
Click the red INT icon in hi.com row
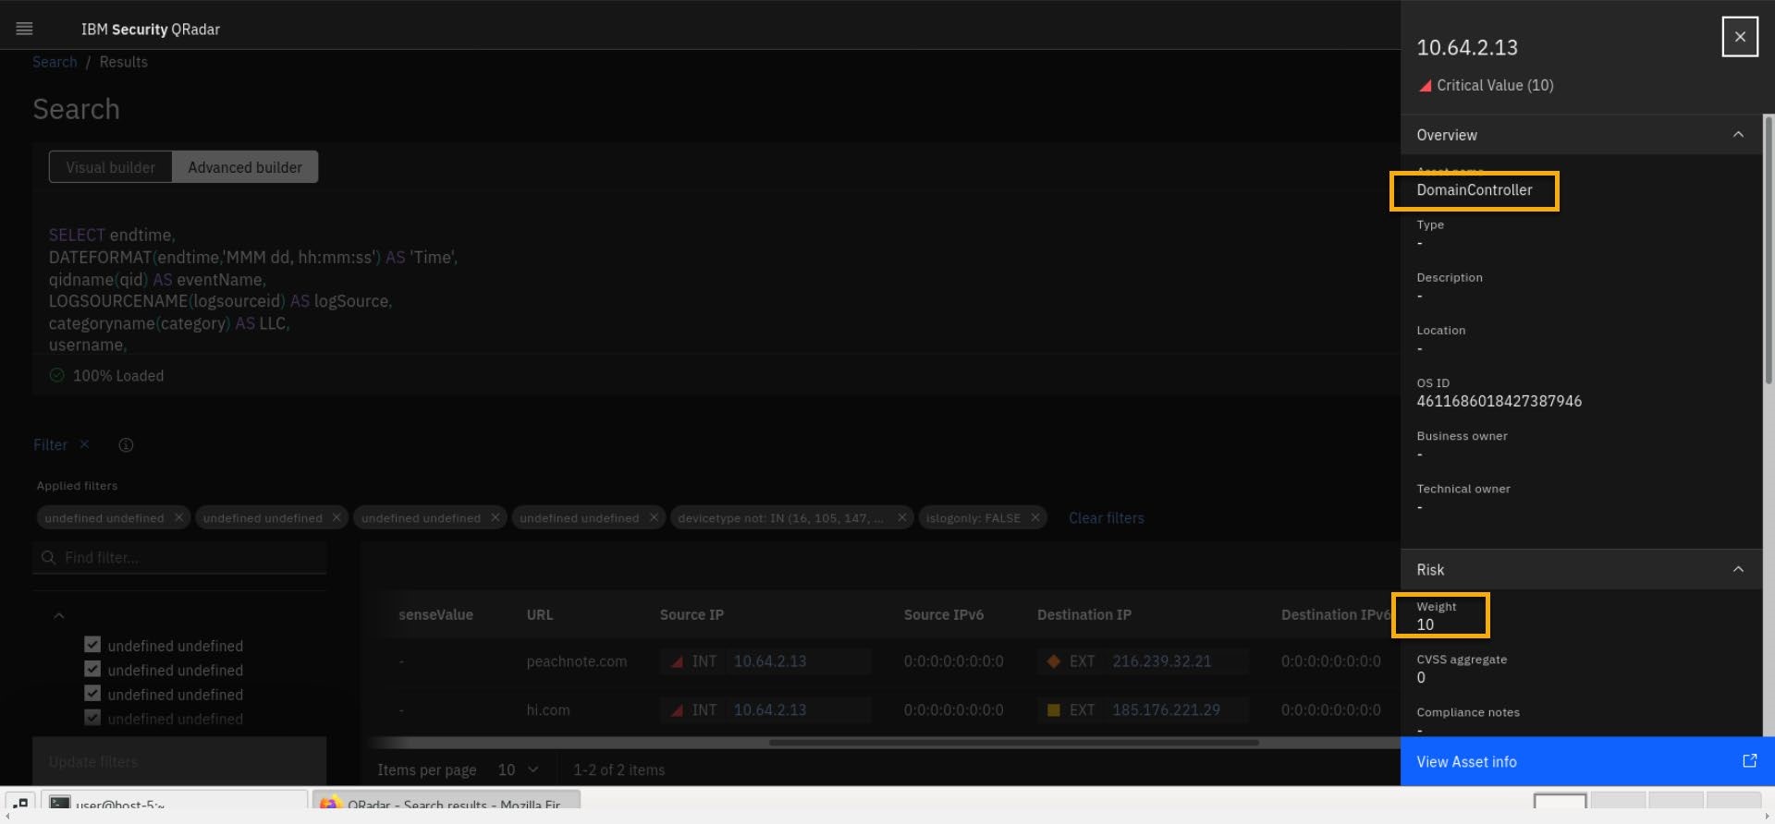point(678,710)
